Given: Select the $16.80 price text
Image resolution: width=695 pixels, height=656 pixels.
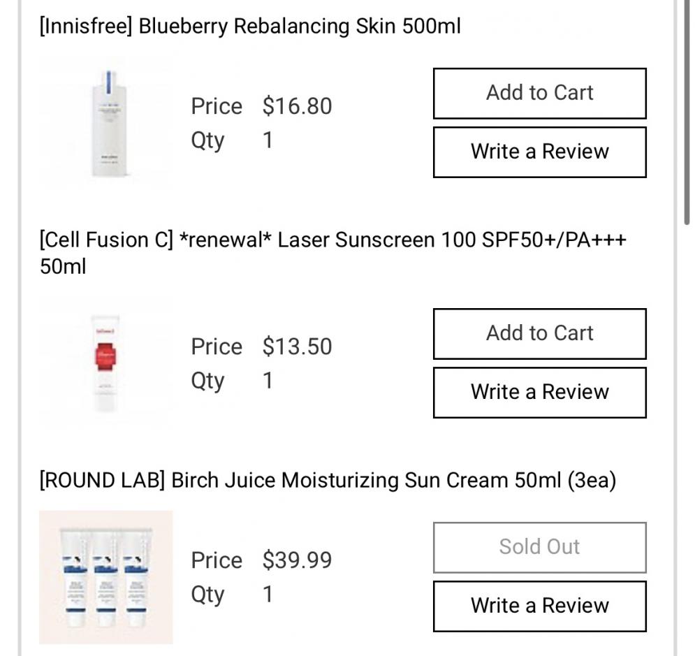Looking at the screenshot, I should (x=297, y=106).
